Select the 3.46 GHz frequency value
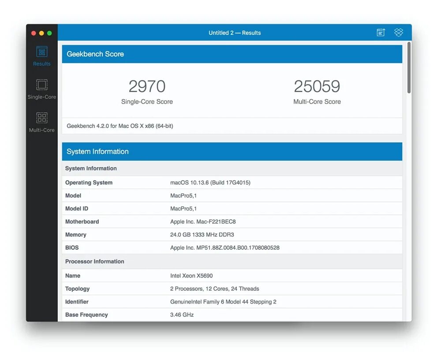 (x=182, y=315)
